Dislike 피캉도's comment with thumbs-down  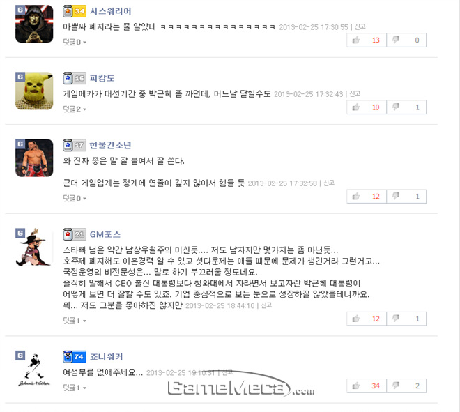coord(406,107)
